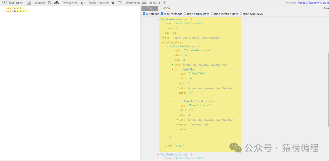The height and width of the screenshot is (161, 329).
Task: Open help question mark icon
Action: 164,3
